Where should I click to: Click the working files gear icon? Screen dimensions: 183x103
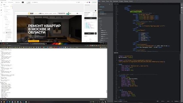110,4
